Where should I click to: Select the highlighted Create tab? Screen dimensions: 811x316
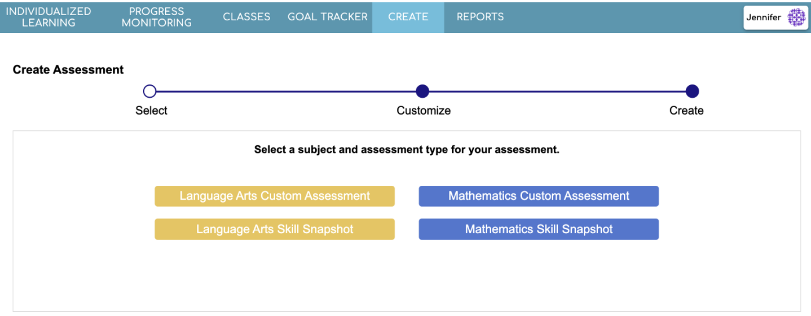tap(408, 17)
